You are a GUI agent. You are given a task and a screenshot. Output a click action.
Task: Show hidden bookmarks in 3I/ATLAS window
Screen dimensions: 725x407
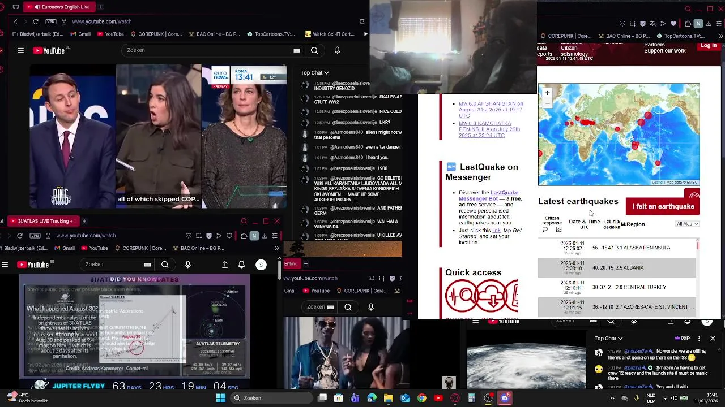pos(276,248)
